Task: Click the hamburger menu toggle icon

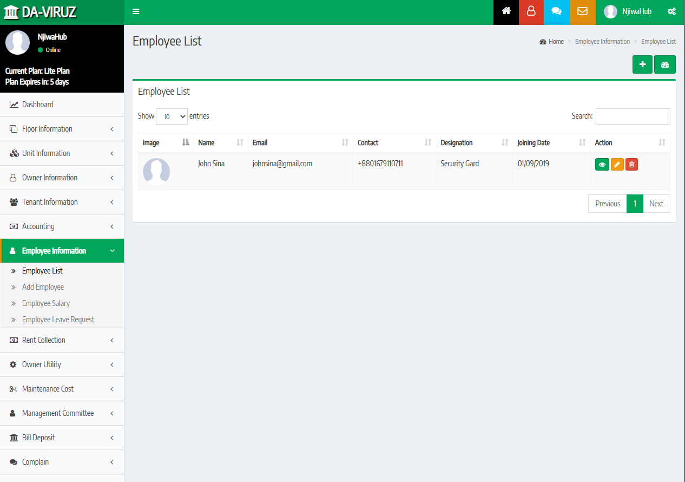Action: click(136, 11)
